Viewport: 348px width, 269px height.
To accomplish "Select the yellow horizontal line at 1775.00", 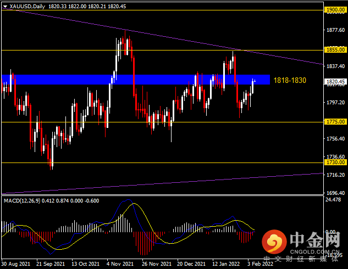I will point(162,122).
